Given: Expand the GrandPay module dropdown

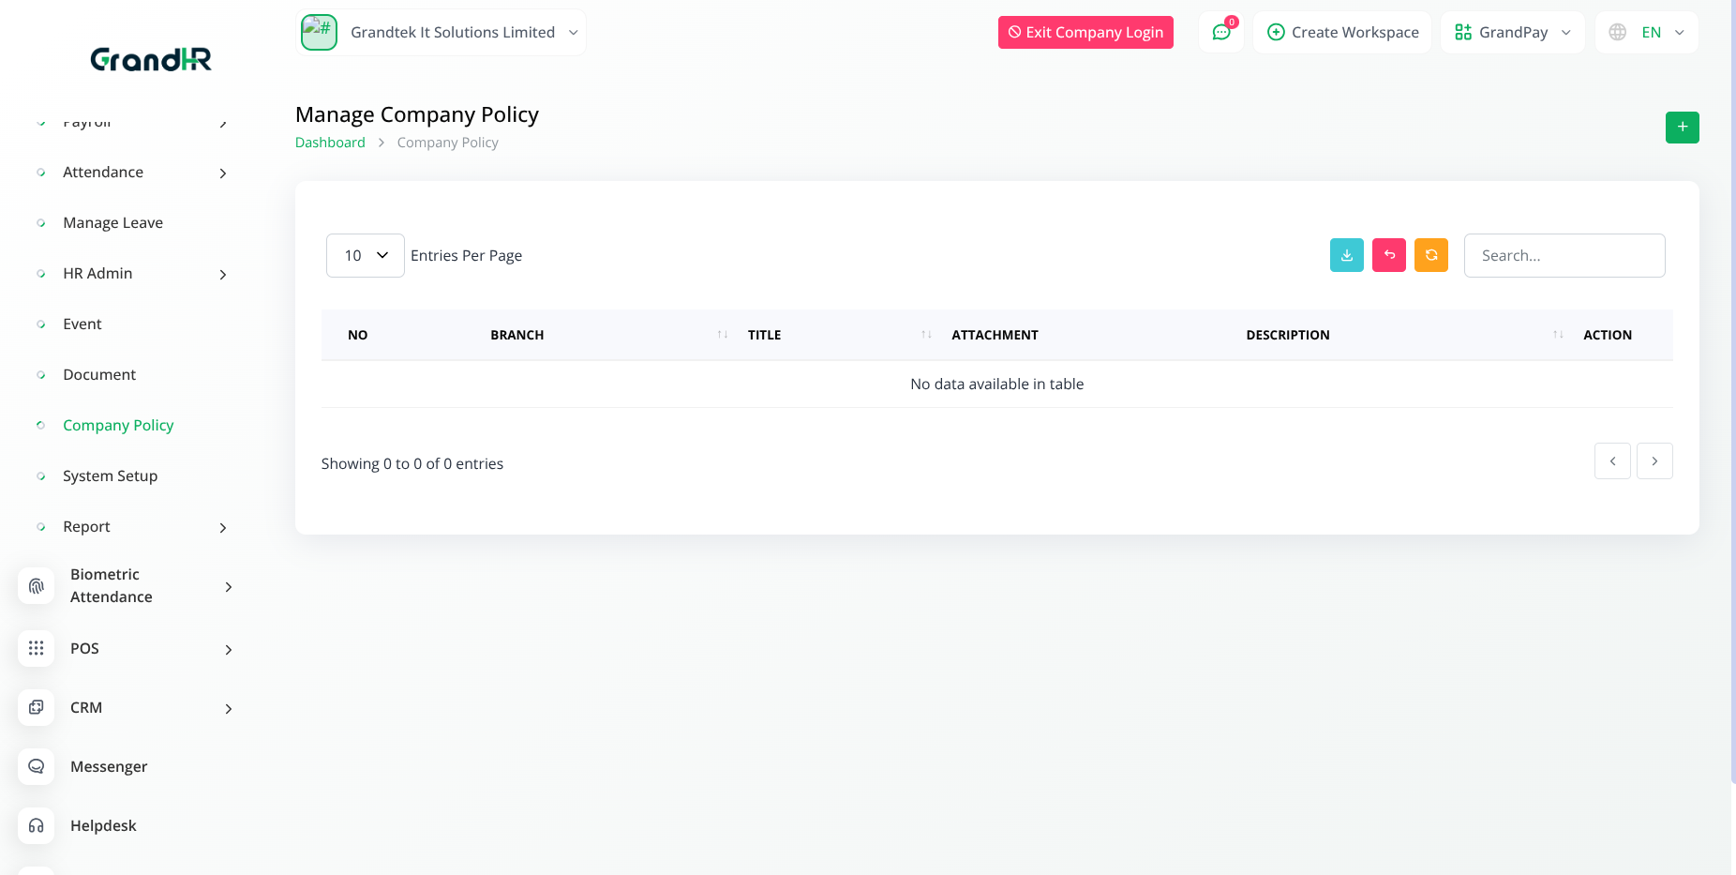Looking at the screenshot, I should click(x=1512, y=33).
